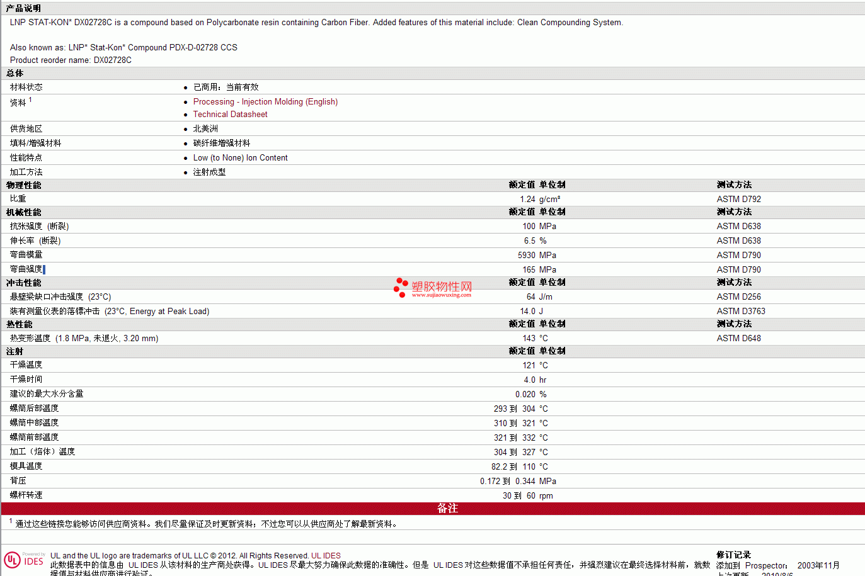Viewport: 865px width, 576px height.
Task: Select the 抗张强度 (断裂) label
Action: click(x=40, y=227)
